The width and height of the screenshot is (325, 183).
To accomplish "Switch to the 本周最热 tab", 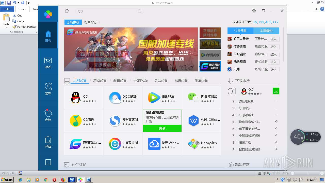I will [x=266, y=30].
